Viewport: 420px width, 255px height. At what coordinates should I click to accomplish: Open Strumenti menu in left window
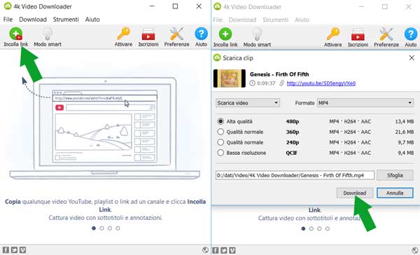coord(66,20)
